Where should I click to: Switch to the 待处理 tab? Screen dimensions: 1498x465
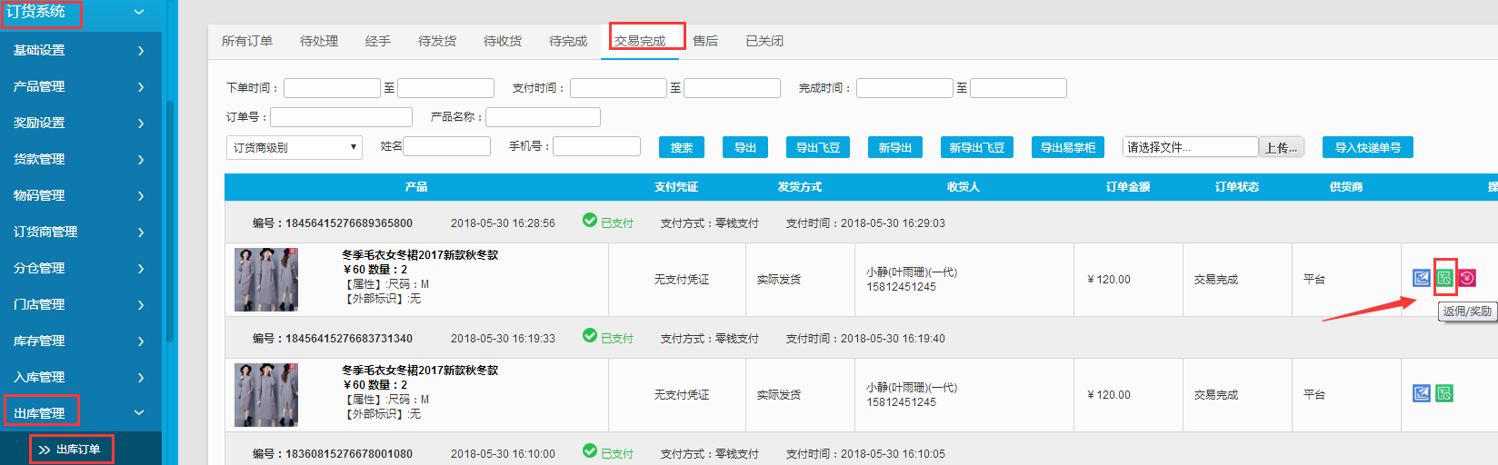[x=319, y=42]
